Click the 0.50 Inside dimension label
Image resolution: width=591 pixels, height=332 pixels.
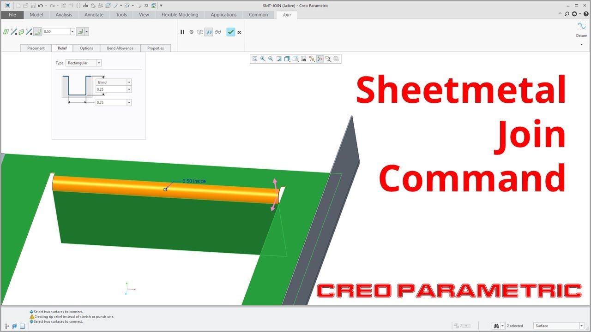[x=194, y=181]
